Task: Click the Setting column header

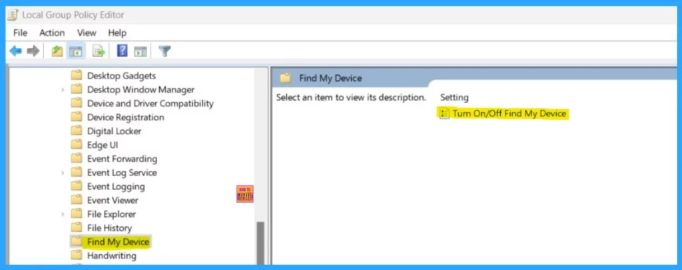Action: (x=454, y=98)
